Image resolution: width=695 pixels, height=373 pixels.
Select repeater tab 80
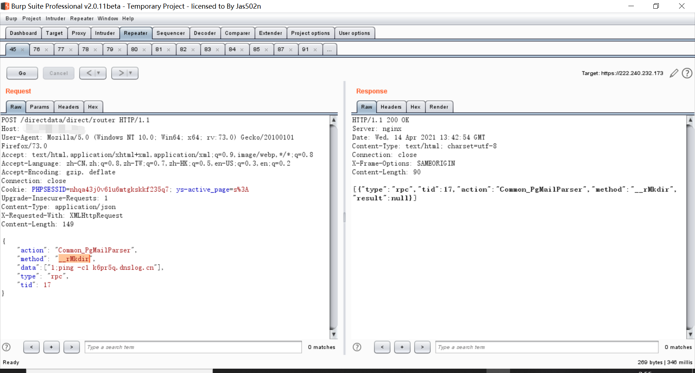134,50
